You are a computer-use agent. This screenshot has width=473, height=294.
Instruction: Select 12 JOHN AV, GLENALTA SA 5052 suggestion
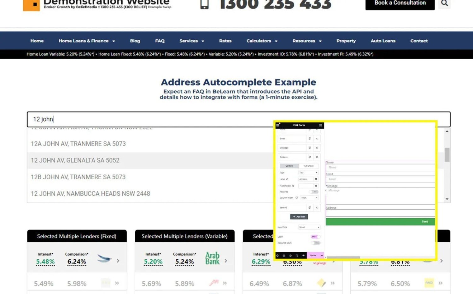point(75,160)
